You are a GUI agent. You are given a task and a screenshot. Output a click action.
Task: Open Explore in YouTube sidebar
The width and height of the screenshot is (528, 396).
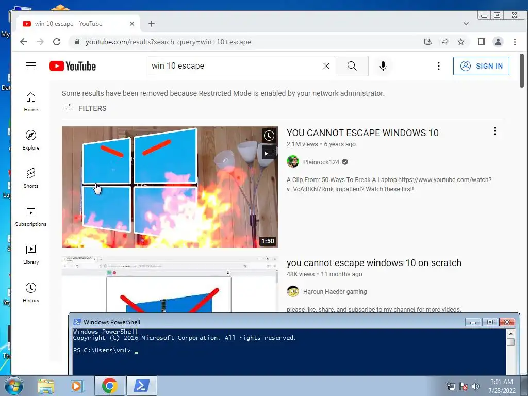(x=30, y=140)
